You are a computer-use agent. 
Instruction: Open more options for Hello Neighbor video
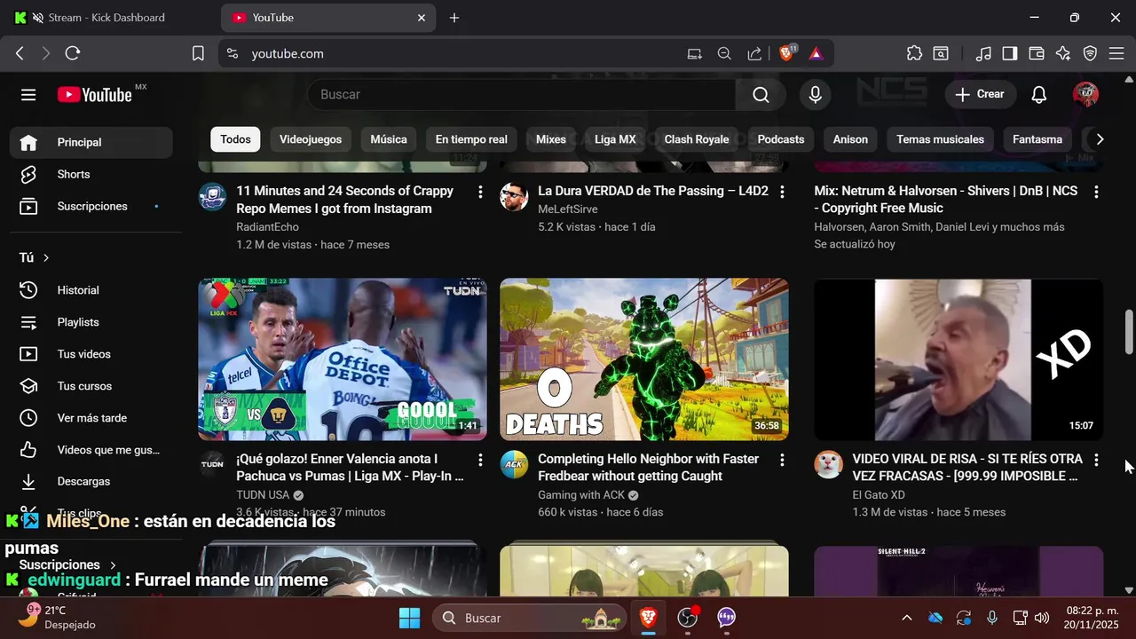click(x=782, y=460)
